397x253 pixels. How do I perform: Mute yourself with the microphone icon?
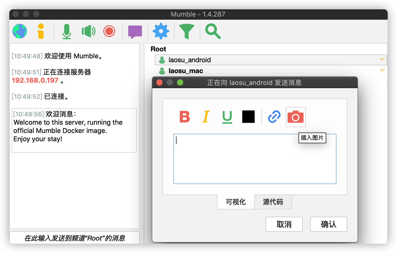coord(67,31)
